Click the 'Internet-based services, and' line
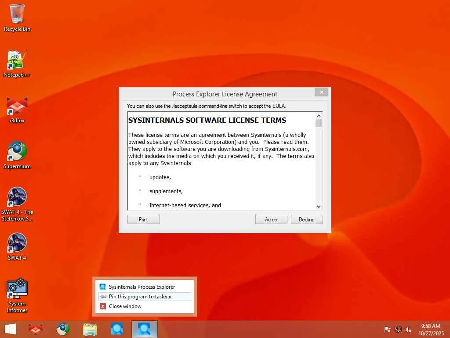This screenshot has height=338, width=450. pyautogui.click(x=185, y=206)
